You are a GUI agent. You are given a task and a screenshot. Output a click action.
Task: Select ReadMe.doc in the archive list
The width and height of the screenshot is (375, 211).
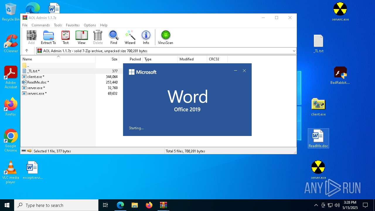point(36,82)
